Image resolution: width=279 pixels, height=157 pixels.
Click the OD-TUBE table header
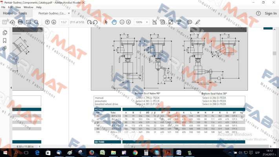tap(108, 142)
